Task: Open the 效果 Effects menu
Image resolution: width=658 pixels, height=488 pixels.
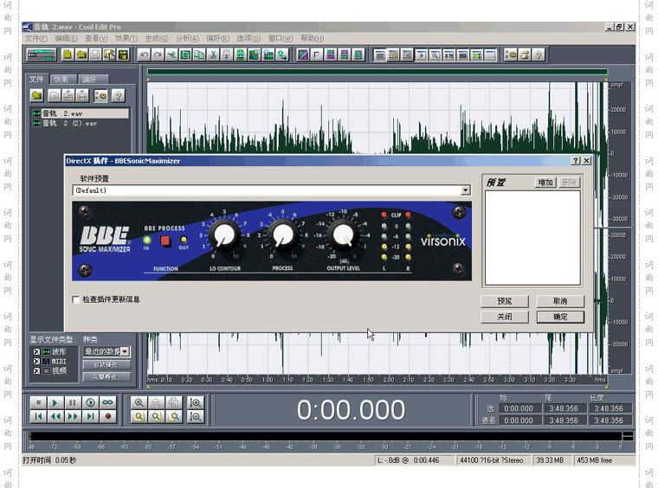Action: click(x=126, y=39)
